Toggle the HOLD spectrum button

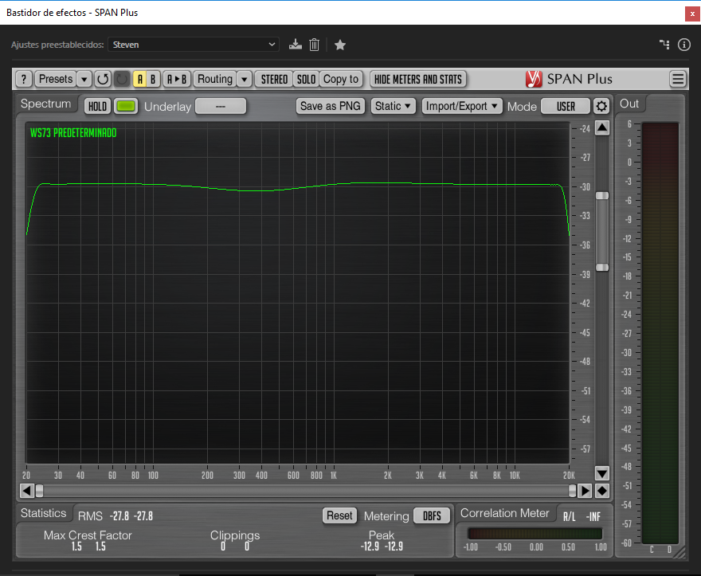pyautogui.click(x=97, y=106)
